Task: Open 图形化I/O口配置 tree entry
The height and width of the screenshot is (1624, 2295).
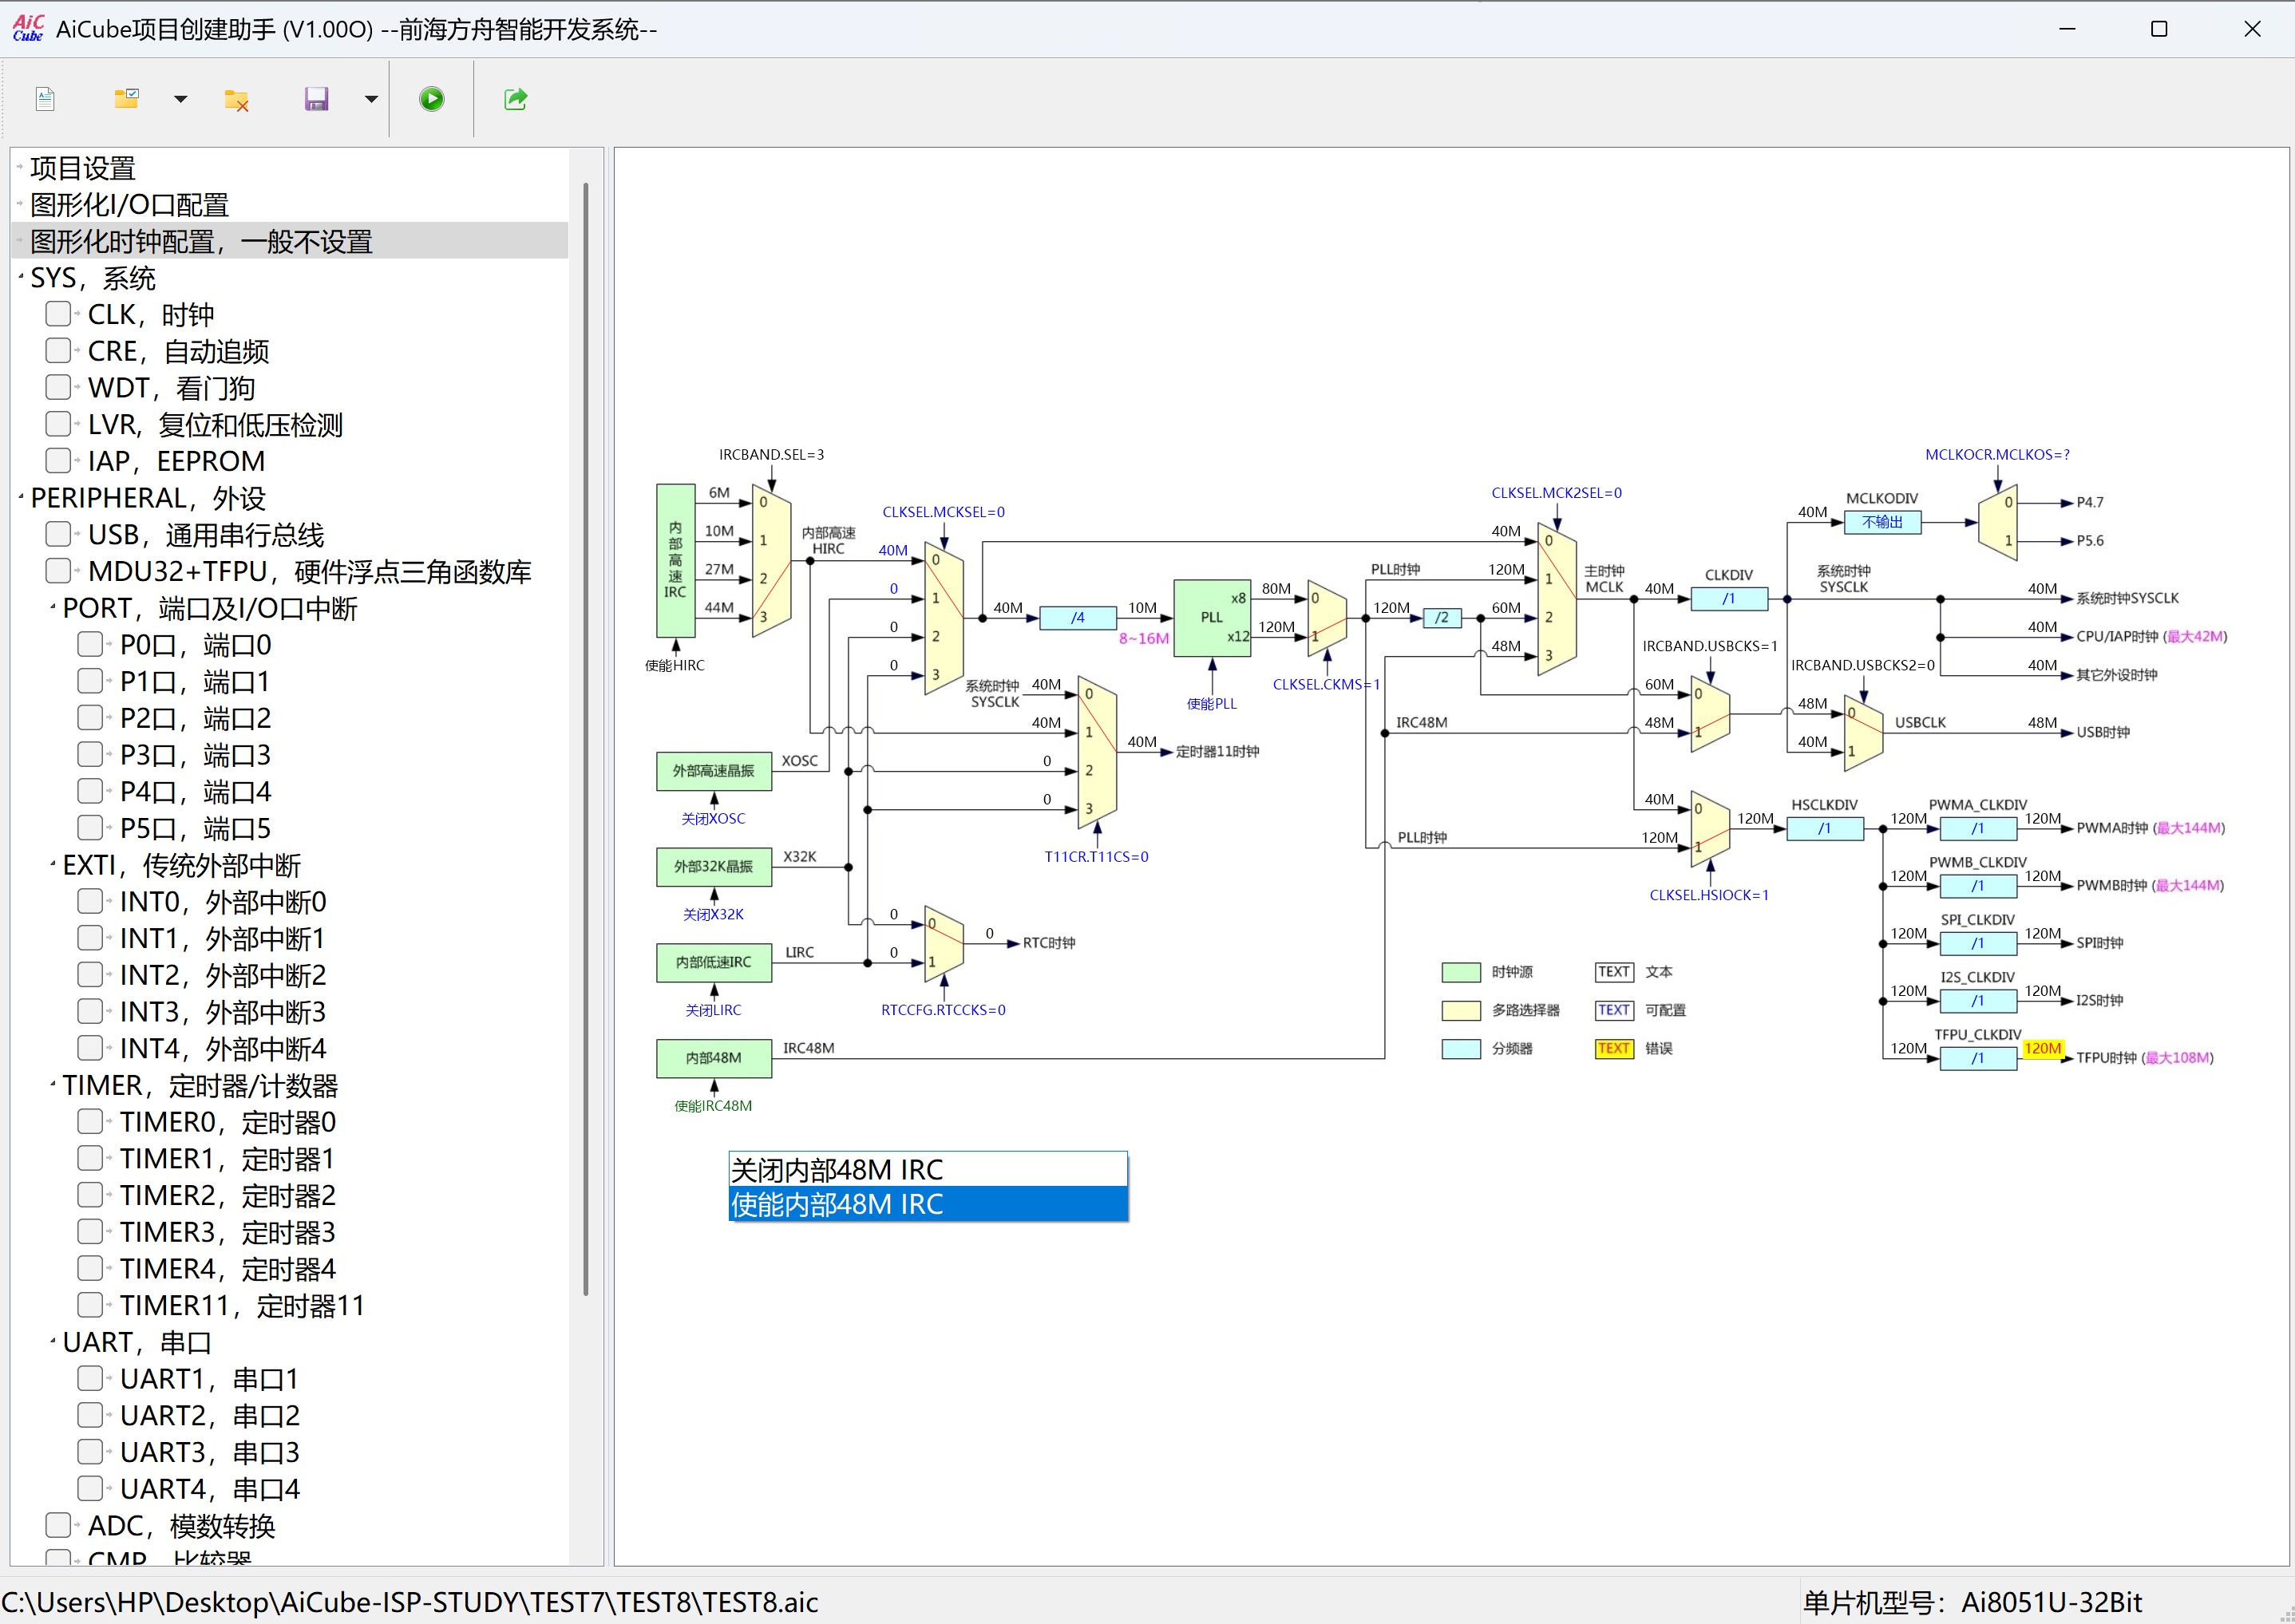Action: [130, 204]
